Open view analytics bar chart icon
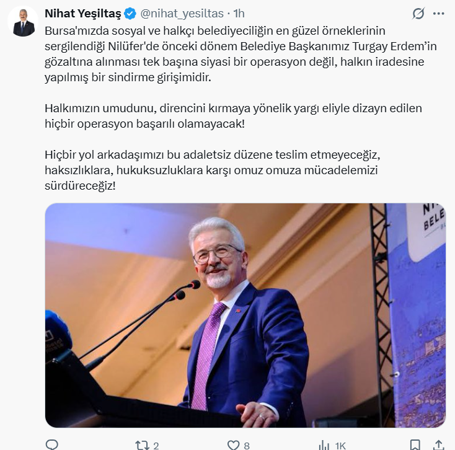The image size is (455, 450). tap(324, 446)
